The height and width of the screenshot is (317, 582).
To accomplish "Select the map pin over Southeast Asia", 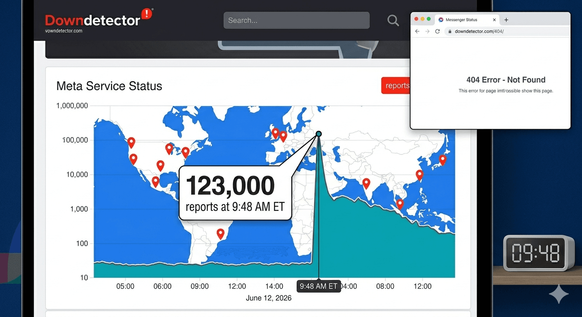I will tap(400, 204).
